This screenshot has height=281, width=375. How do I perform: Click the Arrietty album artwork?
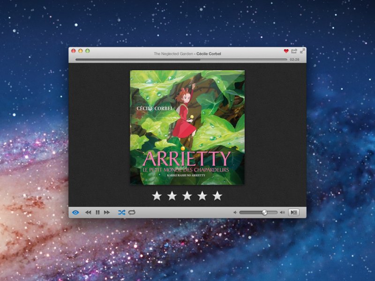coord(187,127)
